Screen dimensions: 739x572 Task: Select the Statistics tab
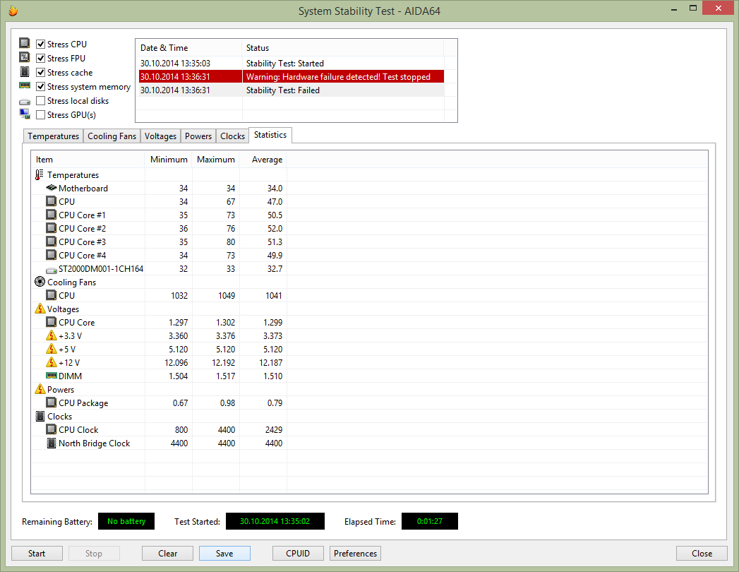pos(270,135)
